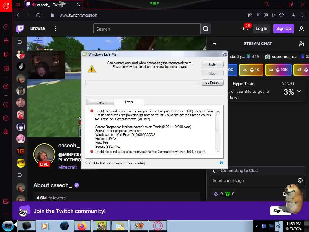The height and width of the screenshot is (232, 309).
Task: Open Opera GX from the taskbar
Action: click(x=158, y=226)
